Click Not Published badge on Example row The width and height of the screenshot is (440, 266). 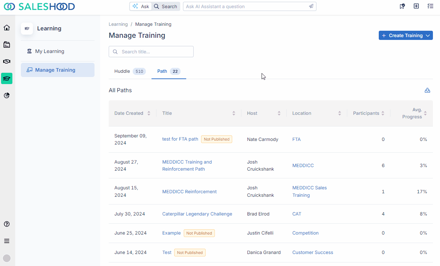[199, 233]
